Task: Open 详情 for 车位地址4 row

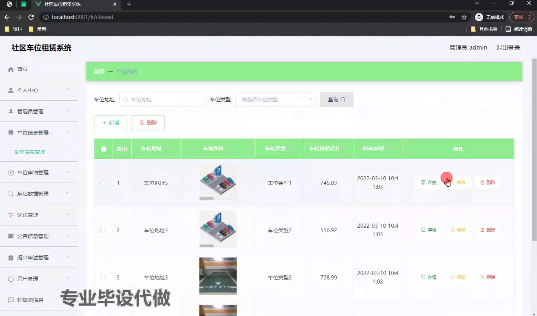Action: [429, 230]
